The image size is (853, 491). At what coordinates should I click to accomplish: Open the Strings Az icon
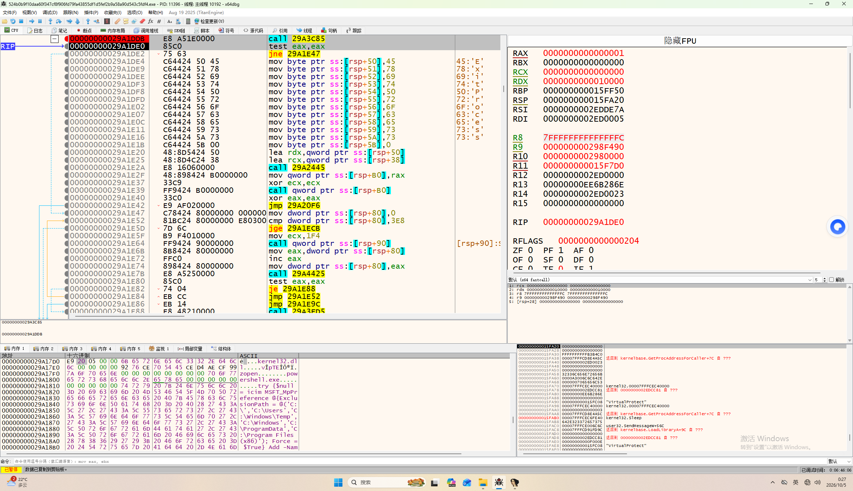coord(170,21)
